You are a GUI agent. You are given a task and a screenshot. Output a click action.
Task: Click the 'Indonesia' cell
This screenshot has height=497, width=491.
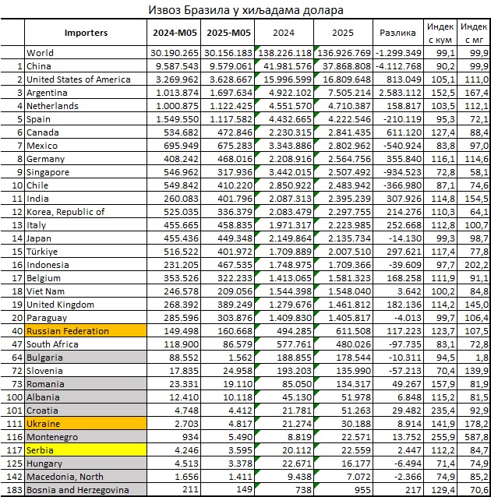tap(86, 265)
